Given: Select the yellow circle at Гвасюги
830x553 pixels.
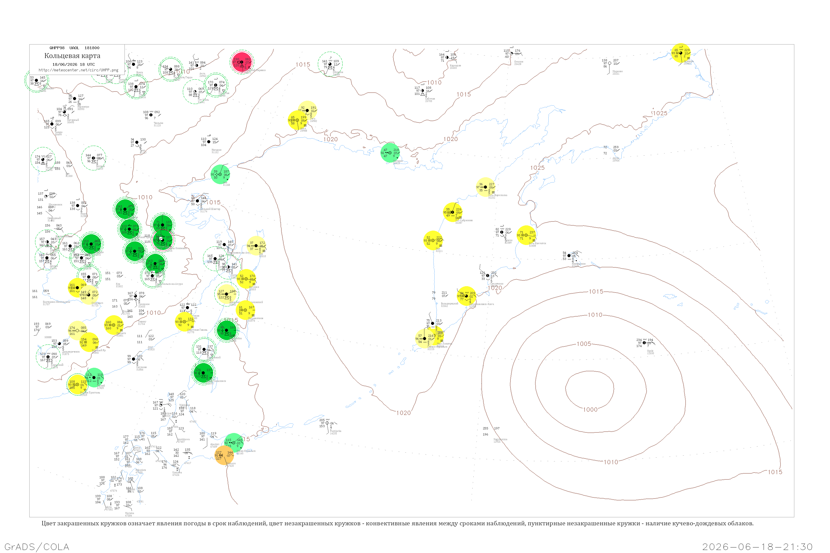Looking at the screenshot, I should point(114,325).
